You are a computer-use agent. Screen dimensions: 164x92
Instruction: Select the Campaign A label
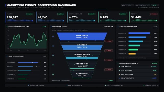122,33
